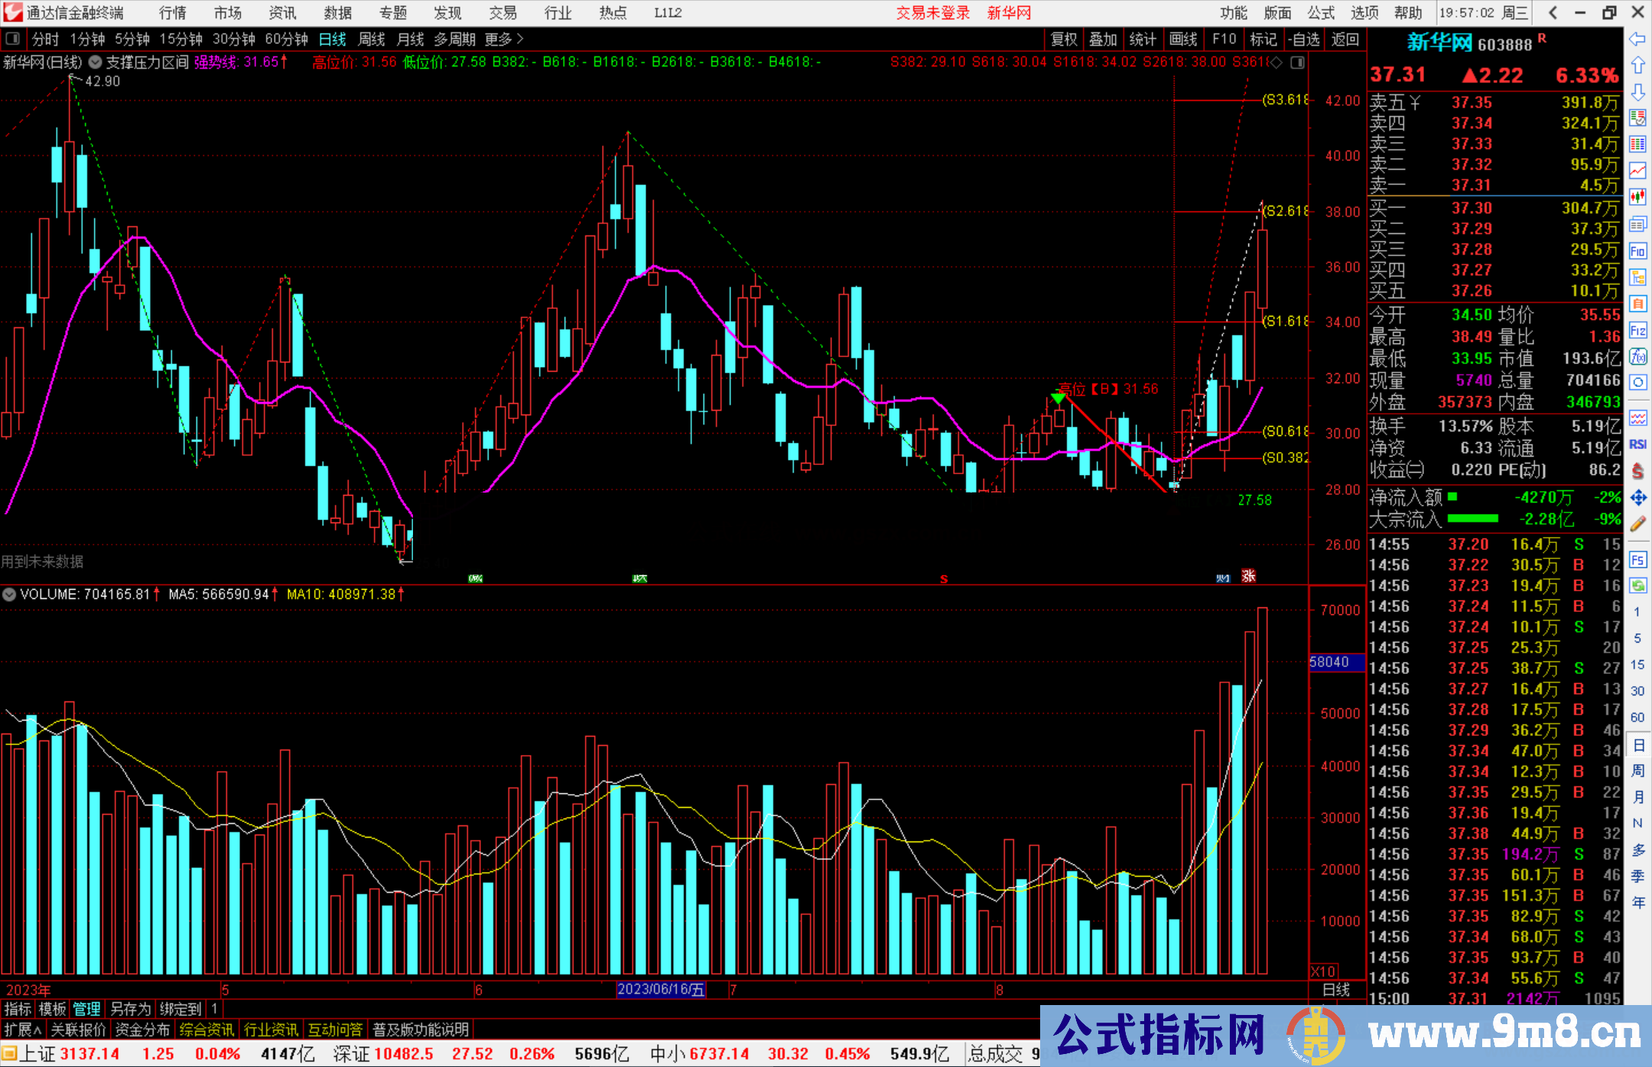The image size is (1652, 1067).
Task: Click the 交易未登录 link
Action: [x=933, y=12]
